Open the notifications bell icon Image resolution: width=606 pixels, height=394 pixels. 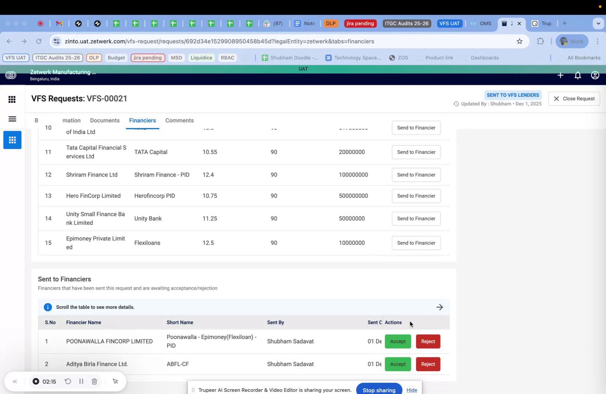[x=577, y=75]
